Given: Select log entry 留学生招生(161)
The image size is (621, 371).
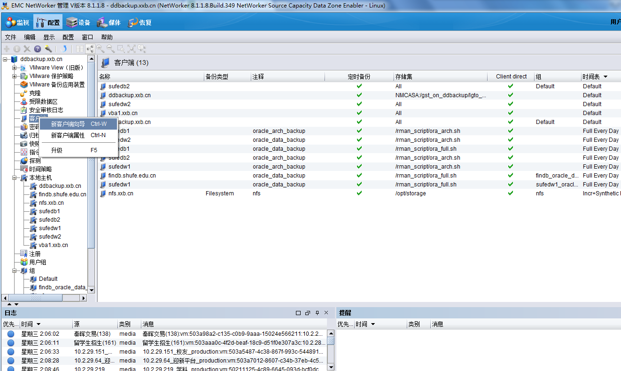Looking at the screenshot, I should coord(164,343).
